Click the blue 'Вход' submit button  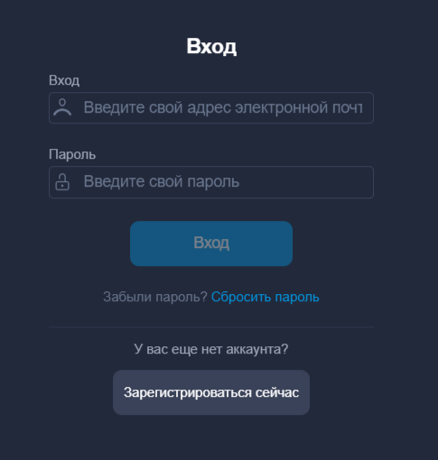pos(211,244)
